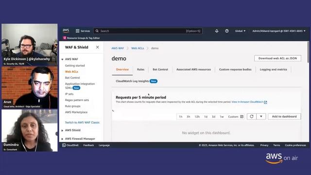Screen dimensions: 311x175
Task: Open Getting started in sidebar
Action: [x=75, y=66]
